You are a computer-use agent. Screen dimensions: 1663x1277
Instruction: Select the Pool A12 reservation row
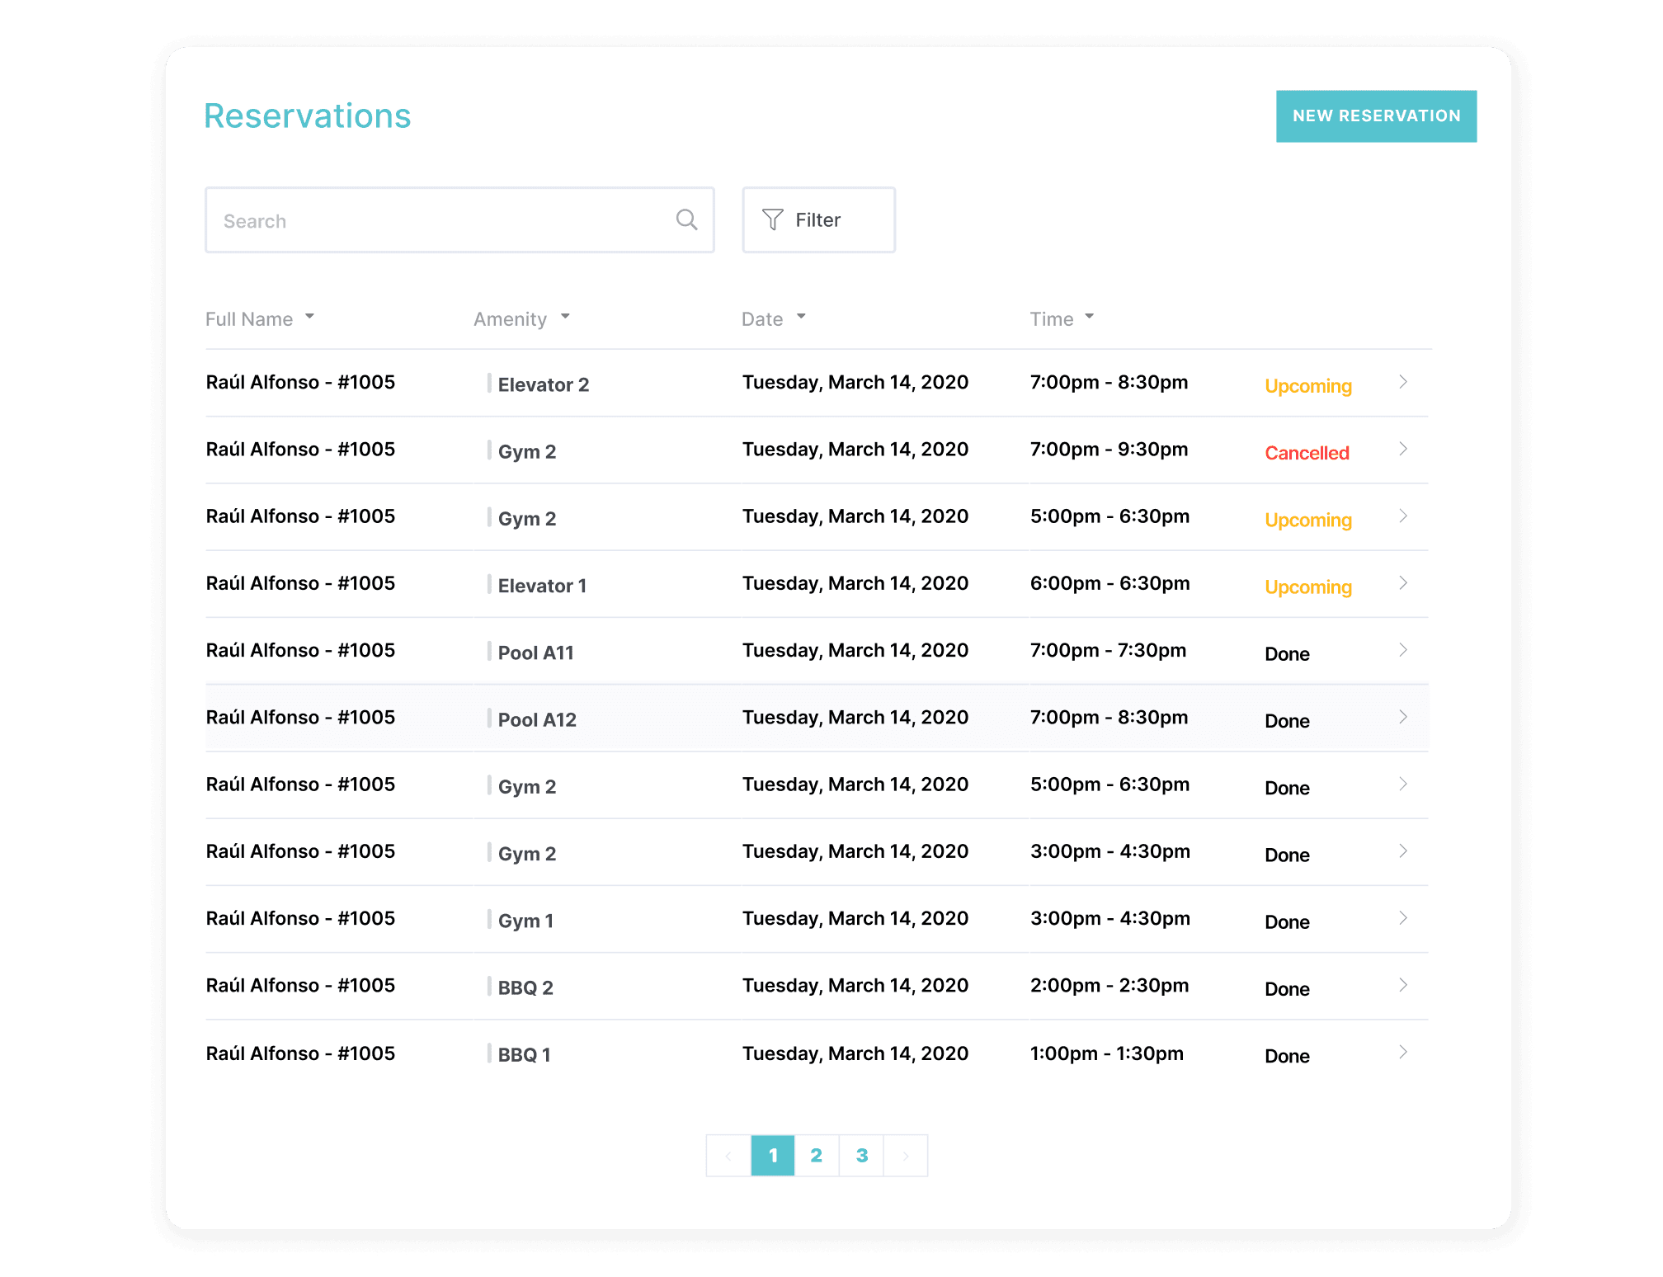[817, 718]
